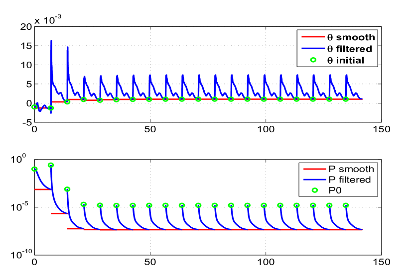Image resolution: width=414 pixels, height=275 pixels.
Task: Click the top plot x-axis label 100
Action: coord(266,129)
